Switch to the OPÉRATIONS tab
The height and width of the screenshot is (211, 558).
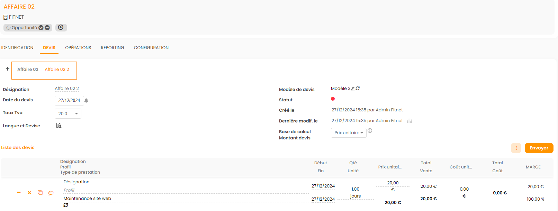tap(78, 48)
